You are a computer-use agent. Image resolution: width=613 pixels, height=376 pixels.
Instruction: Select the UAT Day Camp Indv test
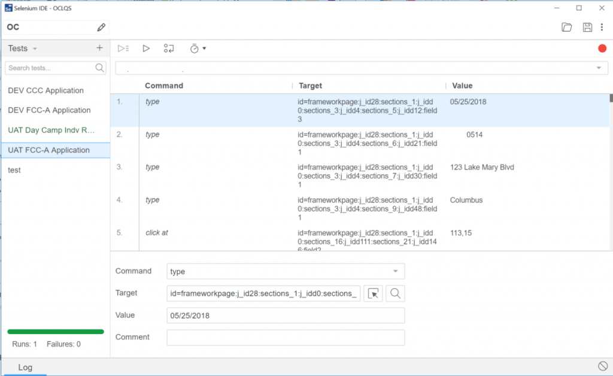(56, 130)
